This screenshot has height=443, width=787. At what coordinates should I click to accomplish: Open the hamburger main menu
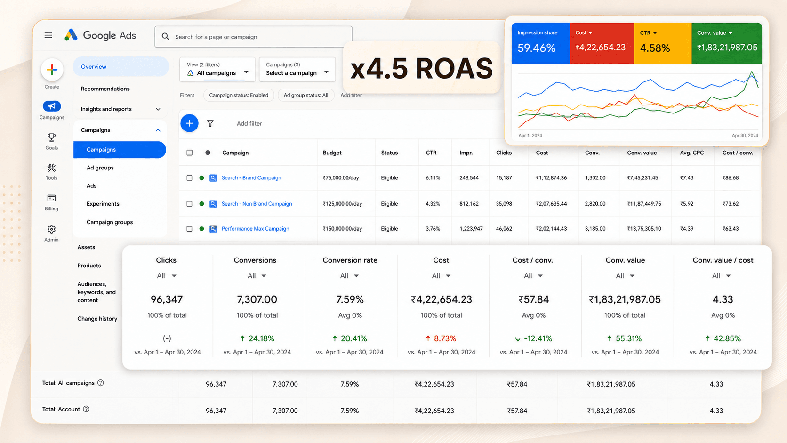point(48,35)
